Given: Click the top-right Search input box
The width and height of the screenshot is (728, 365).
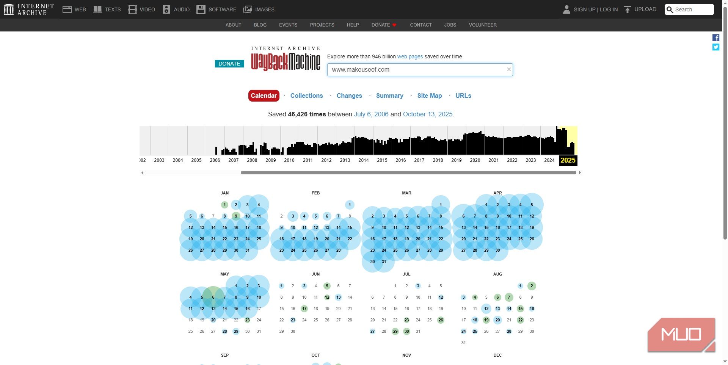Looking at the screenshot, I should pyautogui.click(x=689, y=9).
